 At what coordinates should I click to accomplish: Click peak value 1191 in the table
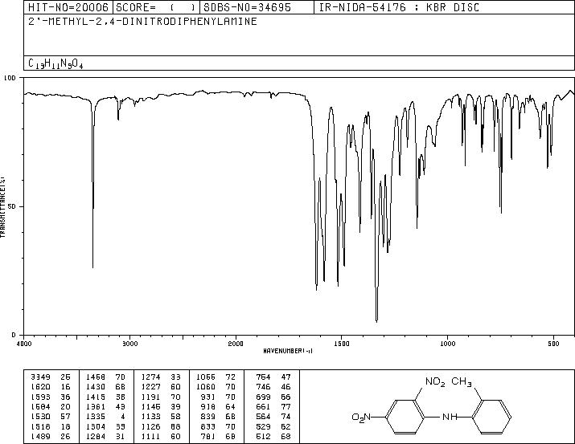pyautogui.click(x=150, y=397)
